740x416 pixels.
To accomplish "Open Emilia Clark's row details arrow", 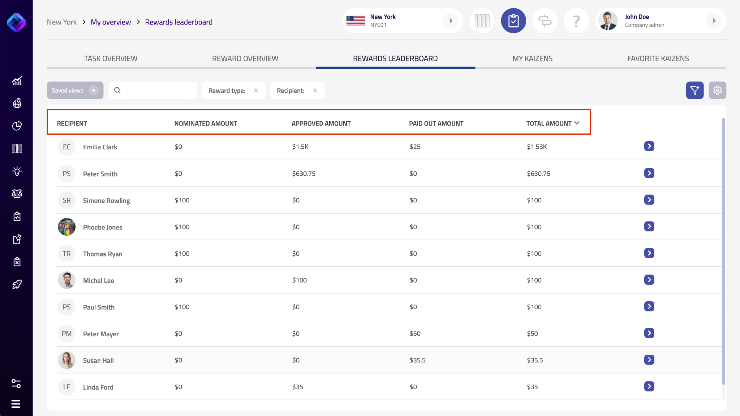I will [x=649, y=146].
